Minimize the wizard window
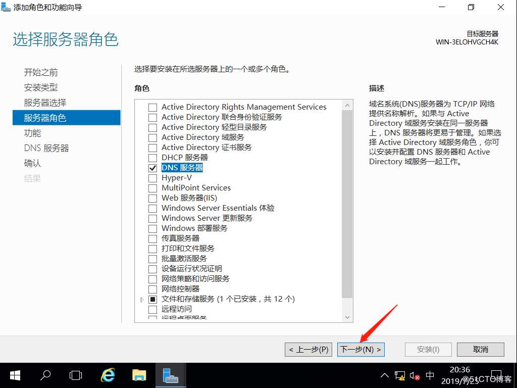 coord(442,7)
